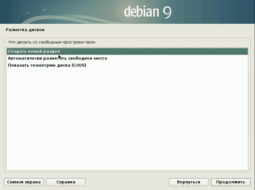Click the debian 9 logo
This screenshot has width=255, height=190.
(x=147, y=12)
